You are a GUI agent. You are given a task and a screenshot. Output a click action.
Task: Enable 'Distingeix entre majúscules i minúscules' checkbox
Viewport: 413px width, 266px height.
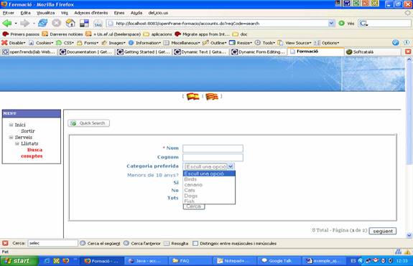click(x=195, y=243)
